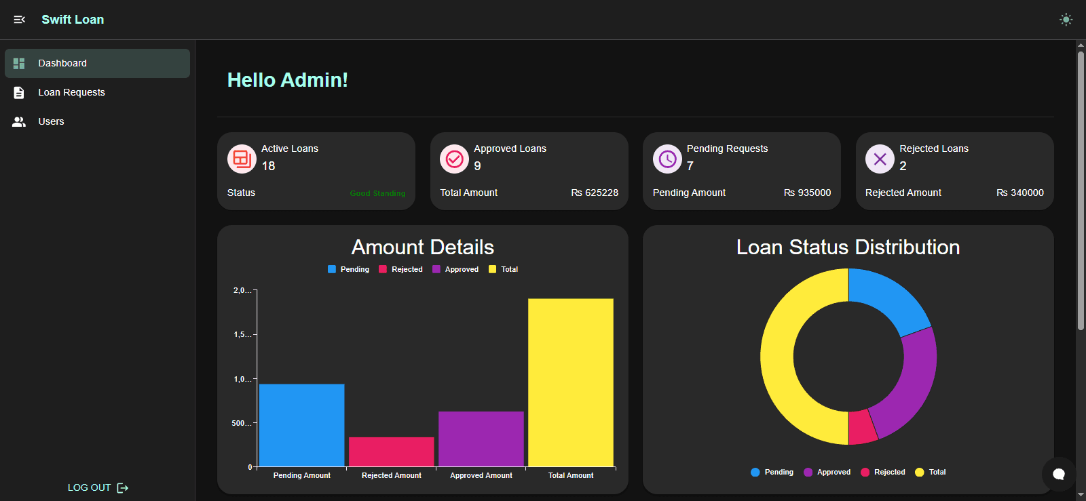Click the 'Pending Amount' x-axis label
The image size is (1086, 501).
click(302, 475)
